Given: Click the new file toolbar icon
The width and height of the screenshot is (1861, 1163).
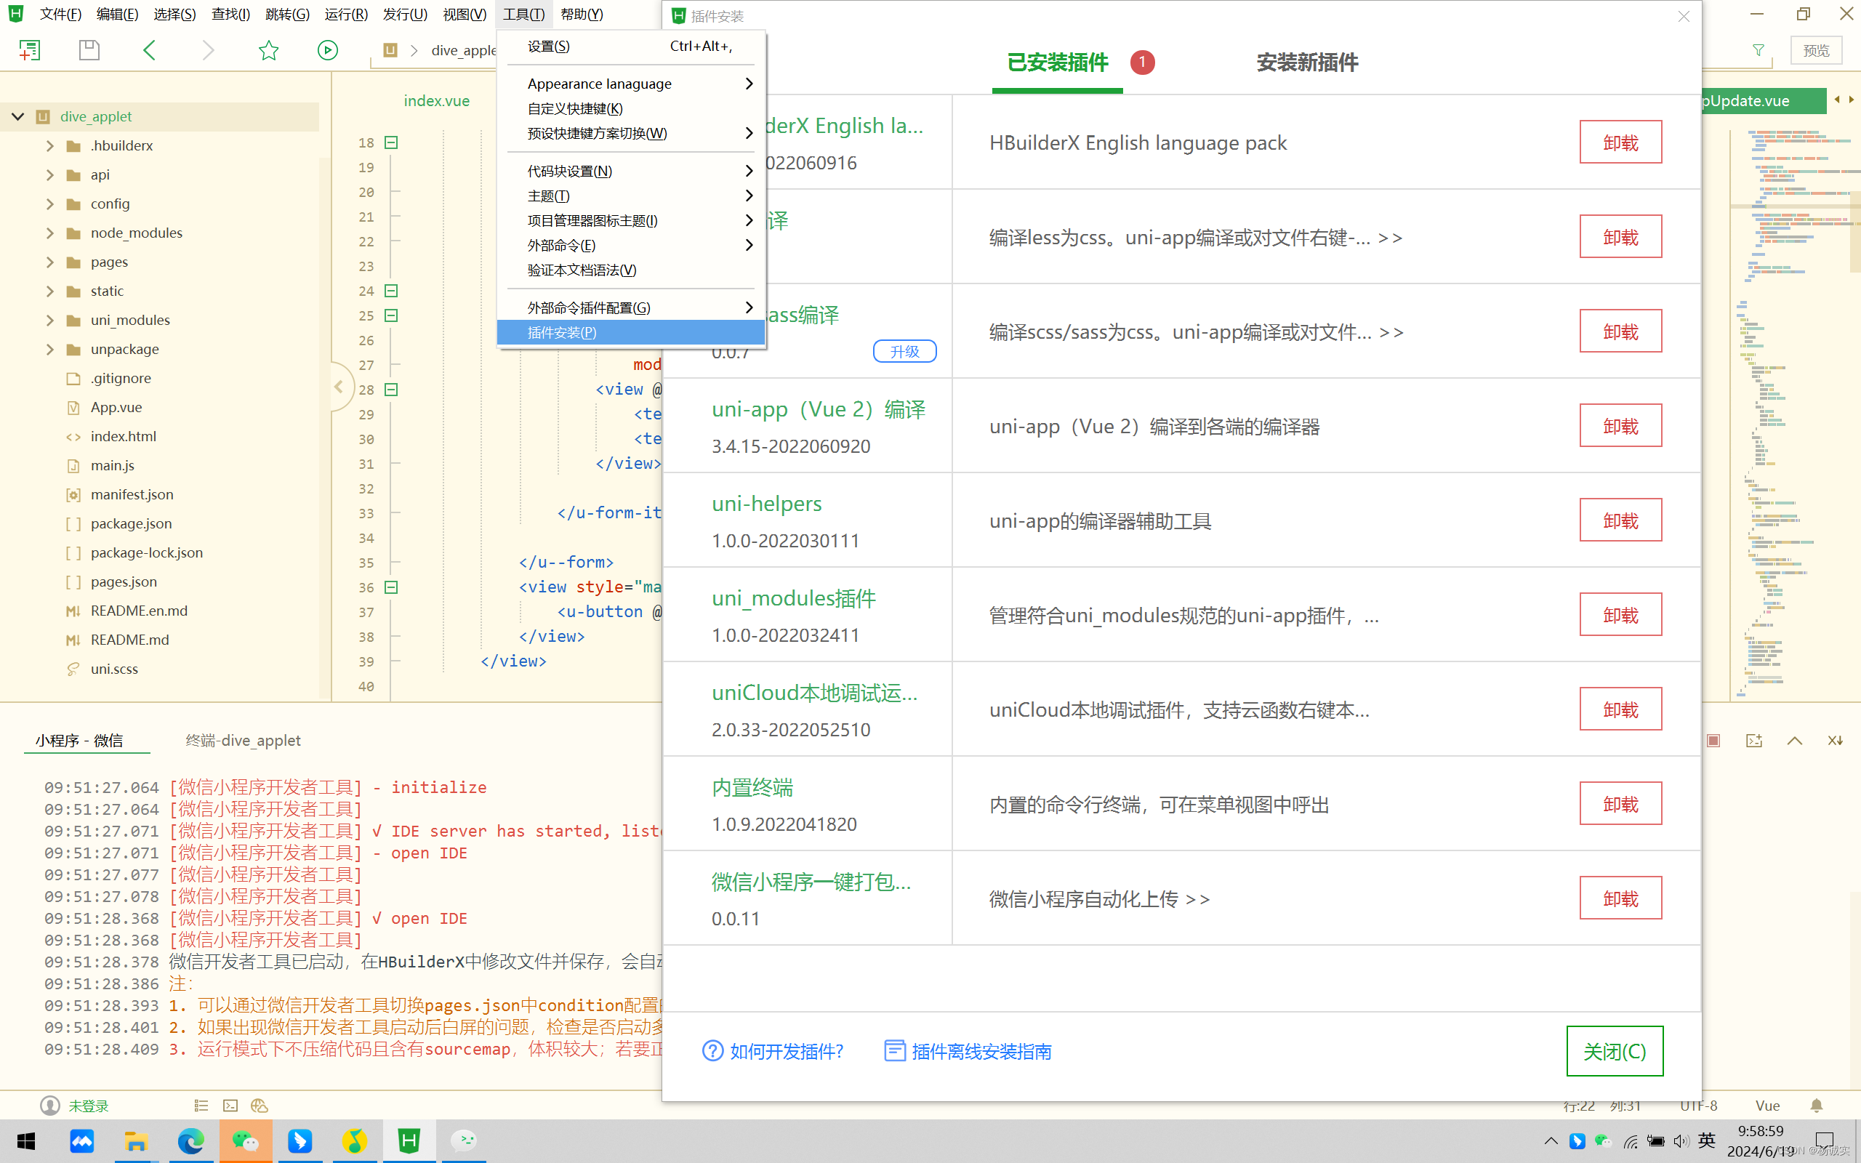Looking at the screenshot, I should tap(29, 51).
